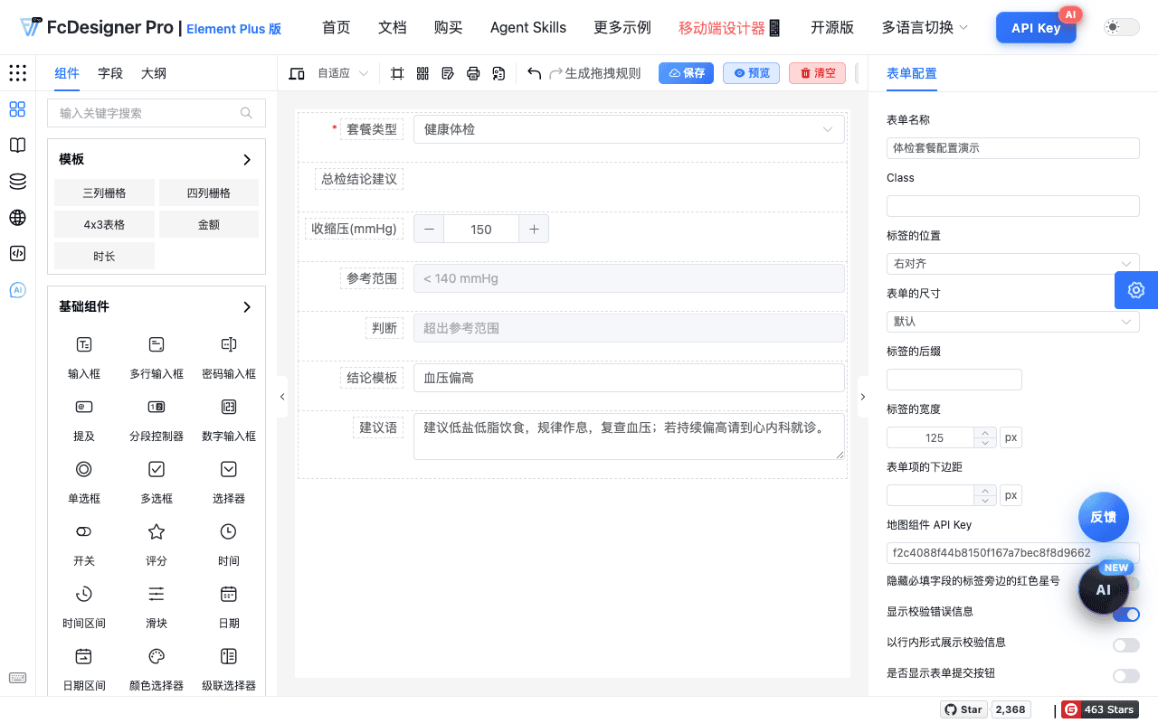This screenshot has width=1158, height=723.
Task: Click the blue settings gear icon
Action: tap(1136, 290)
